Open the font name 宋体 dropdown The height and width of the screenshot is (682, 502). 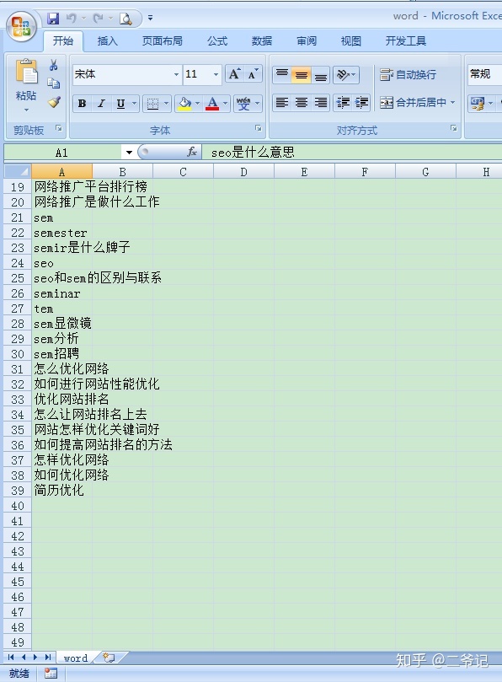[176, 74]
